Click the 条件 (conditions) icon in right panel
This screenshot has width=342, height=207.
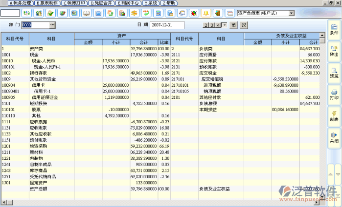(x=334, y=30)
